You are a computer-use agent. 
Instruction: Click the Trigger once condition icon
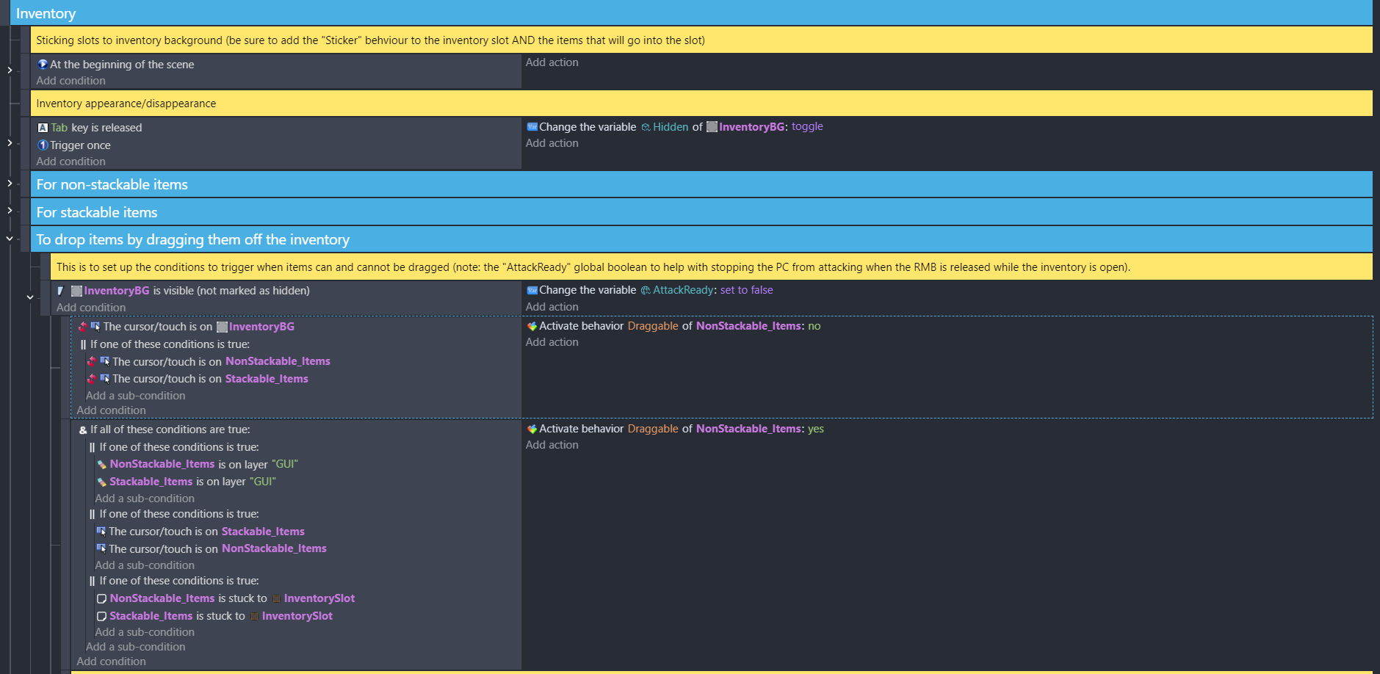click(x=43, y=145)
